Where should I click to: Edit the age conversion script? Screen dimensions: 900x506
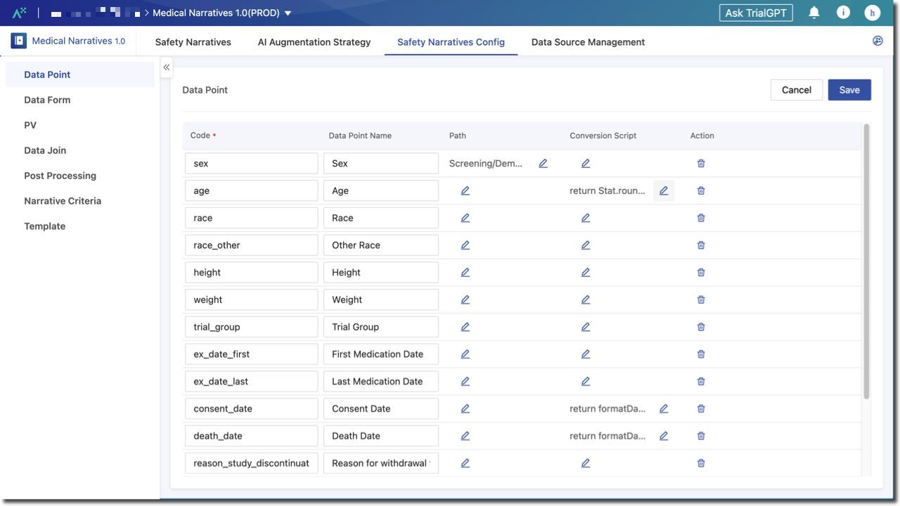click(664, 191)
